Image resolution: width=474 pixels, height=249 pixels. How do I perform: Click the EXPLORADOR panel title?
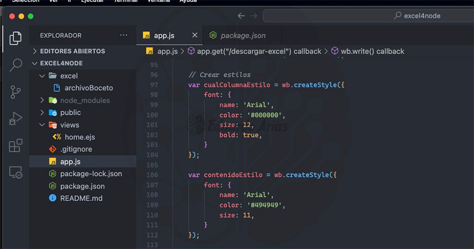61,36
